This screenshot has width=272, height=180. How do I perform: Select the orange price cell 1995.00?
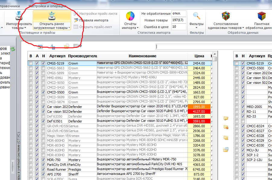pos(199,107)
